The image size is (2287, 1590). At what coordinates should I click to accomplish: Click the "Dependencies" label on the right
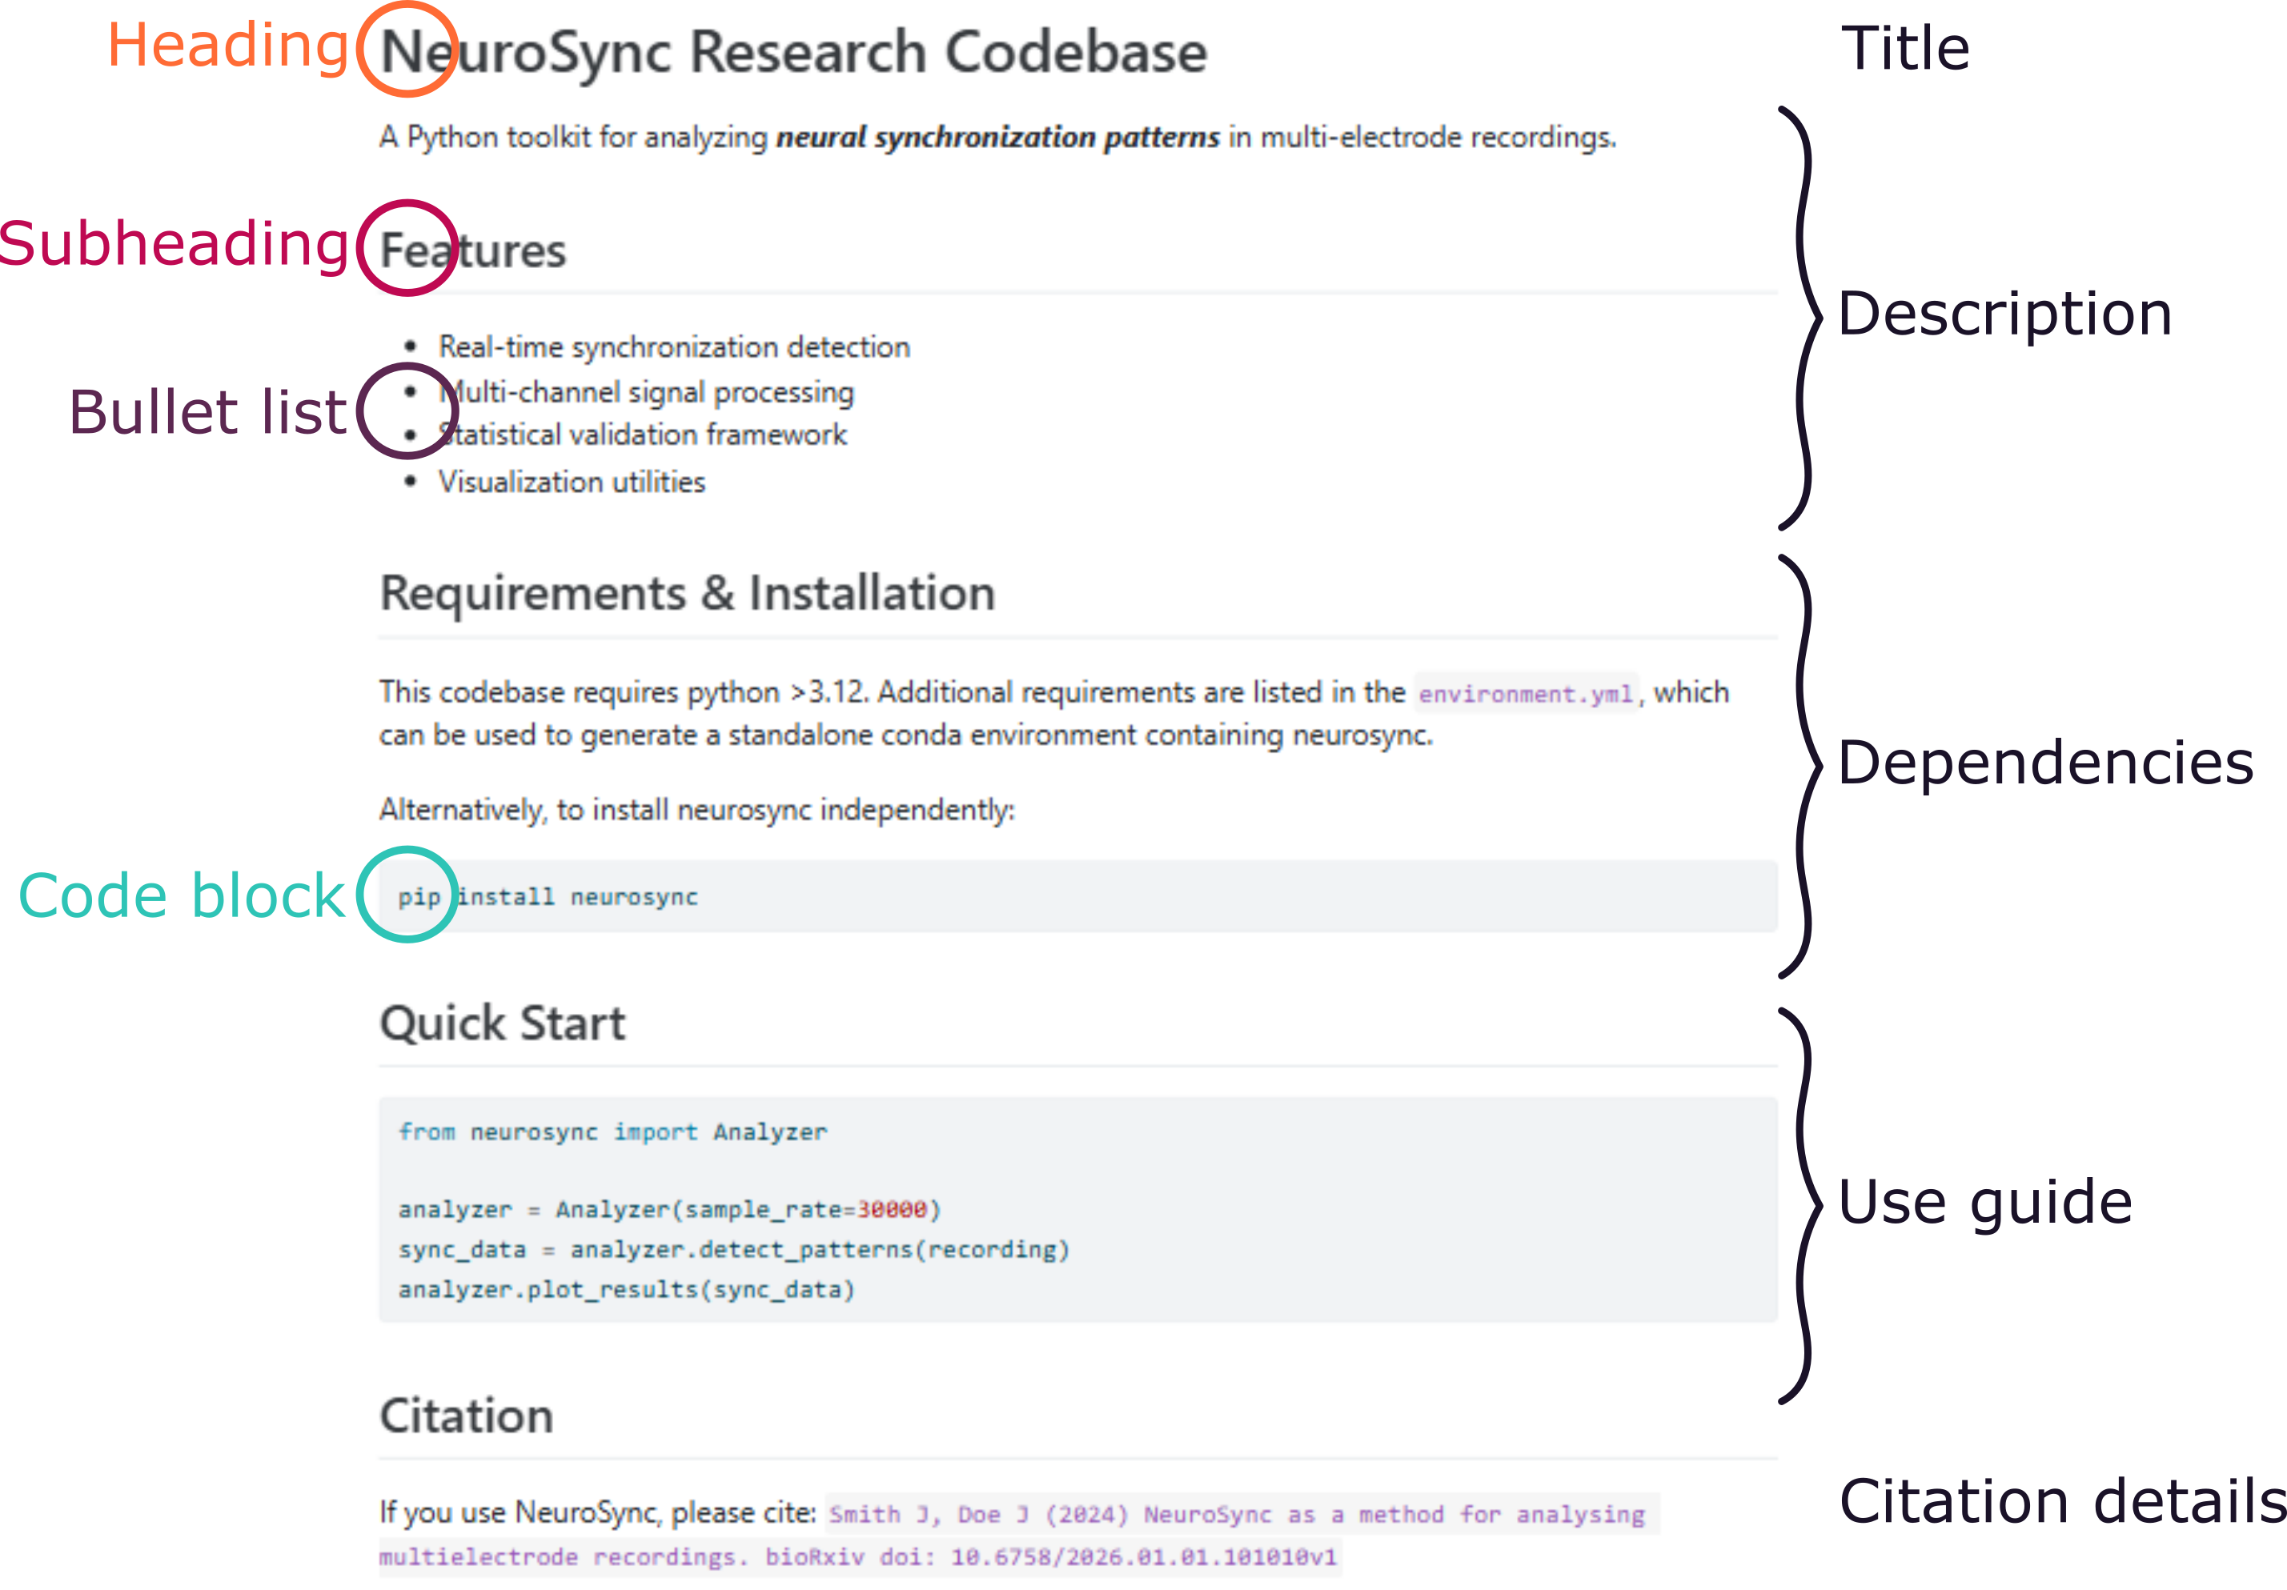(2044, 763)
